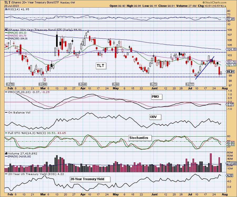This screenshot has height=197, width=237.
Task: Click the Open 99.40 value
Action: click(117, 6)
